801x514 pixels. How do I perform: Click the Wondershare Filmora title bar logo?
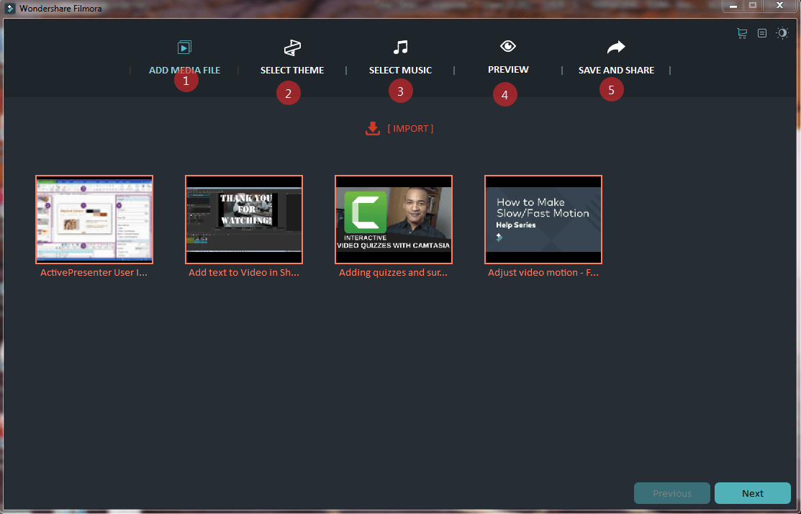pyautogui.click(x=9, y=8)
